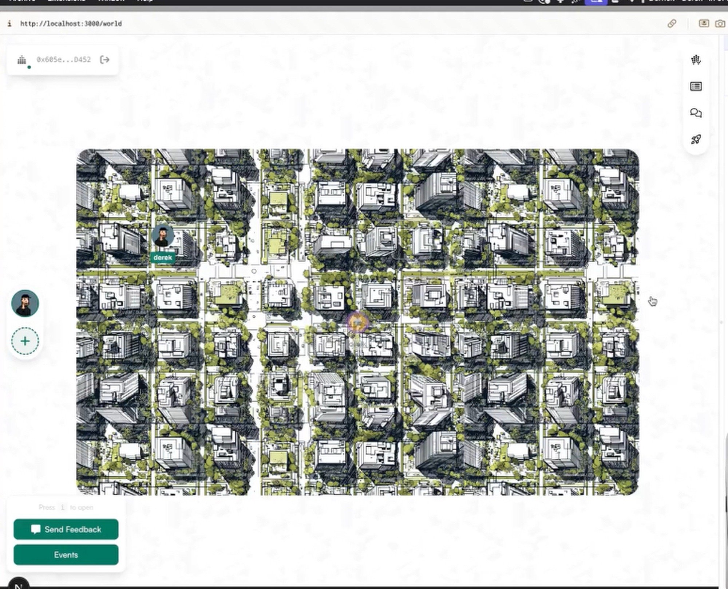Click the wallet network logo icon
Screen dimensions: 728x589
click(x=22, y=60)
